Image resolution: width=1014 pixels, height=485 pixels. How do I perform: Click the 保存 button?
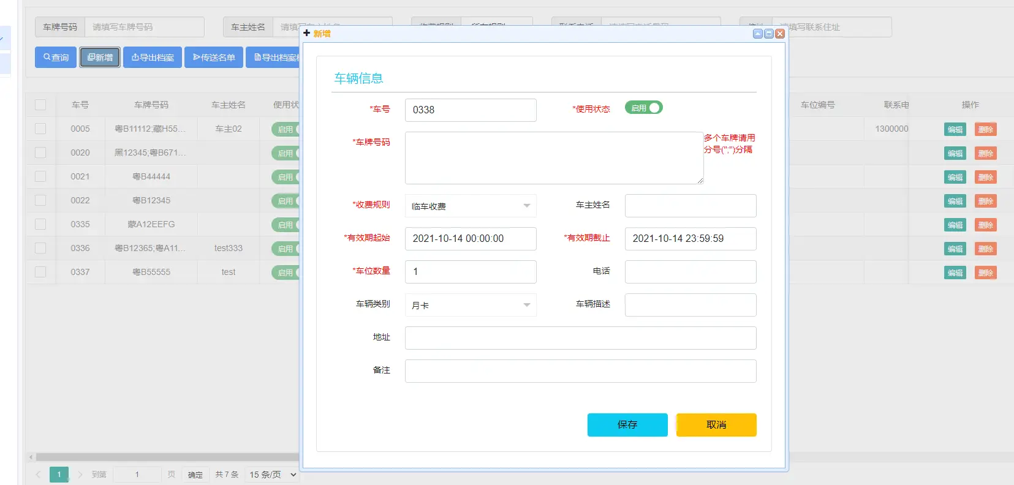pyautogui.click(x=627, y=424)
